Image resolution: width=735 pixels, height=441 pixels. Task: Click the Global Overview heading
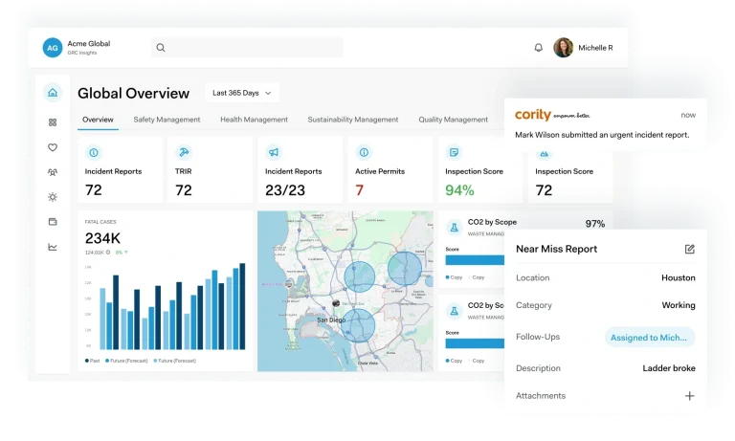(134, 93)
